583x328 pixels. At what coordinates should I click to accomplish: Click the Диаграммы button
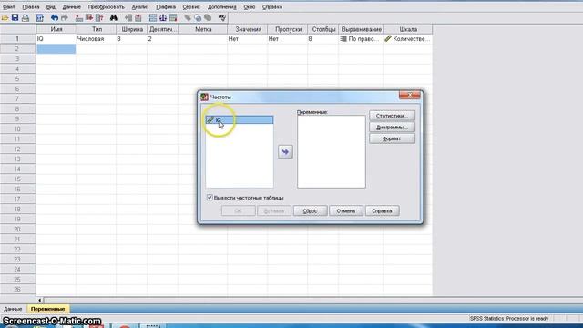click(392, 128)
